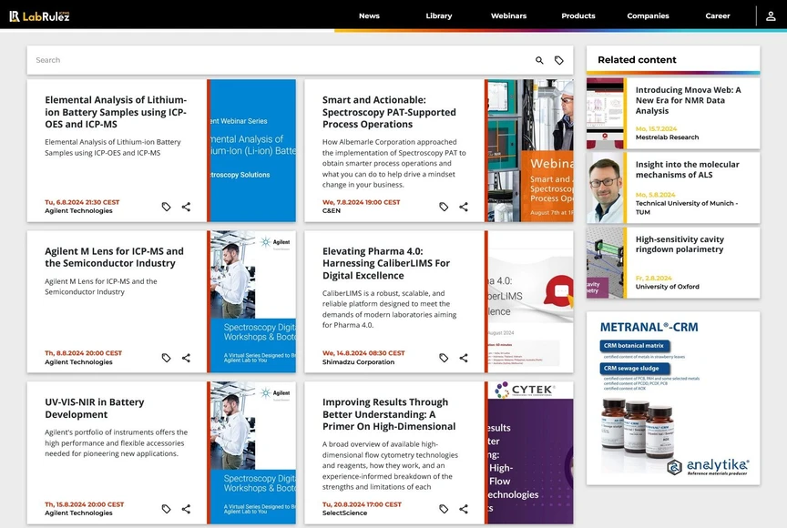This screenshot has height=528, width=787.
Task: Click the Elevating Pharma 4.0 card image
Action: click(530, 301)
